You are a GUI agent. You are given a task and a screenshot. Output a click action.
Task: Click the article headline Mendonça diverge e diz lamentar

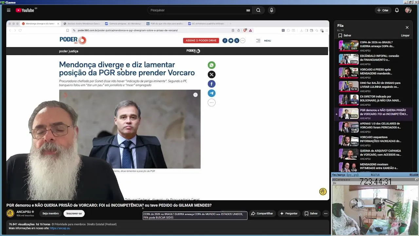[x=127, y=69]
